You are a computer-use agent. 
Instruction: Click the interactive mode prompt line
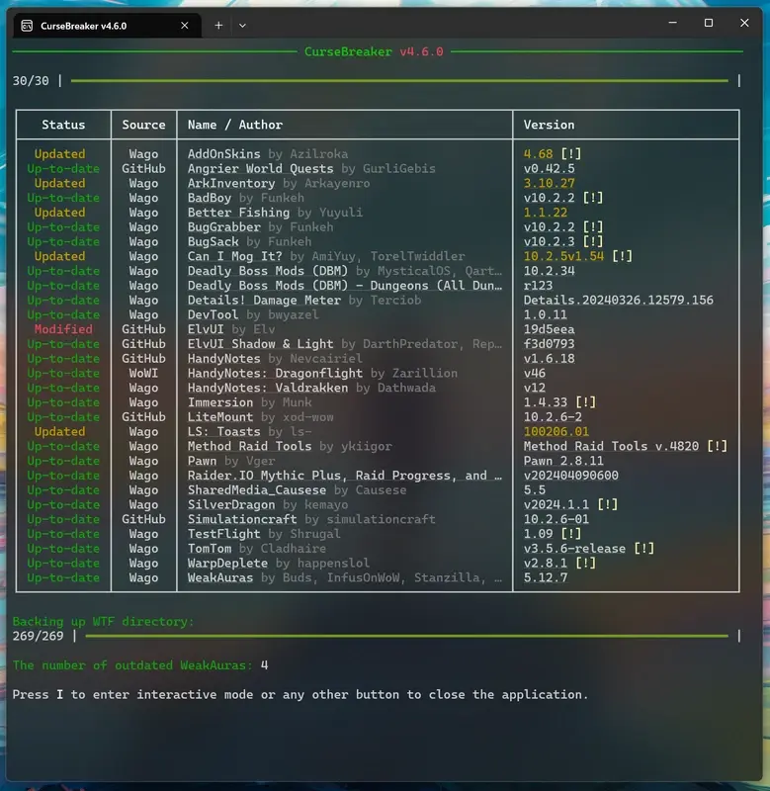[300, 695]
